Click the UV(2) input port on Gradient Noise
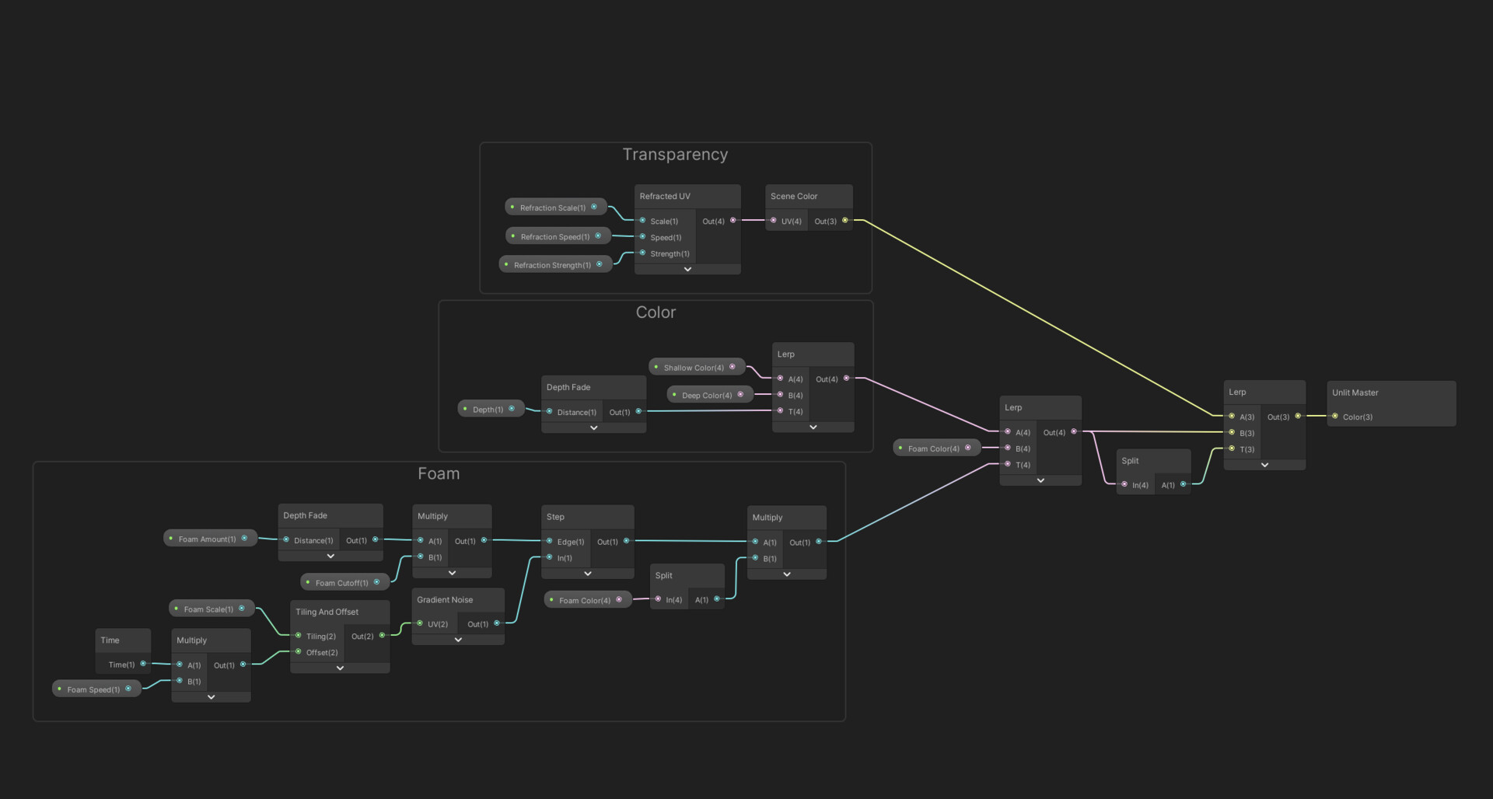 [420, 624]
